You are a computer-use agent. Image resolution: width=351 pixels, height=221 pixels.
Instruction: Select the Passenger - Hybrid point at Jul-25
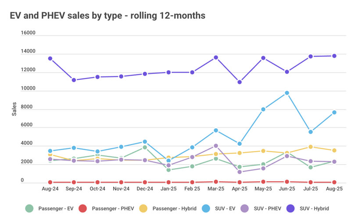click(x=310, y=147)
